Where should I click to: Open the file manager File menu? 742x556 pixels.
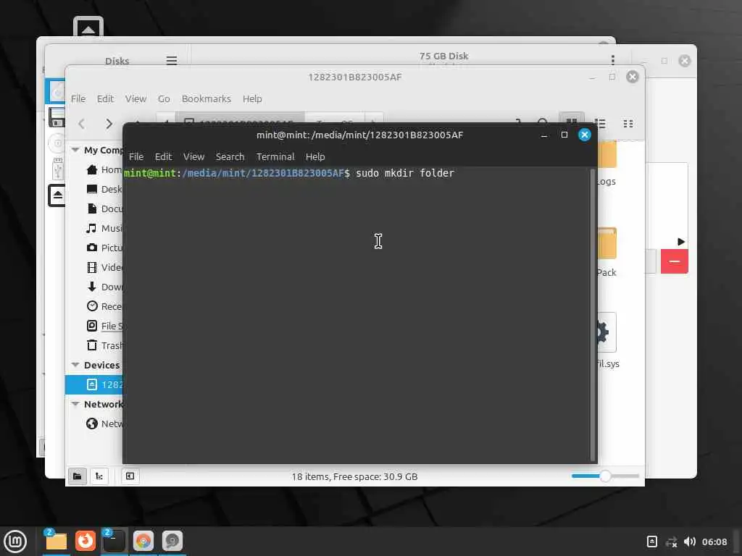pyautogui.click(x=78, y=98)
